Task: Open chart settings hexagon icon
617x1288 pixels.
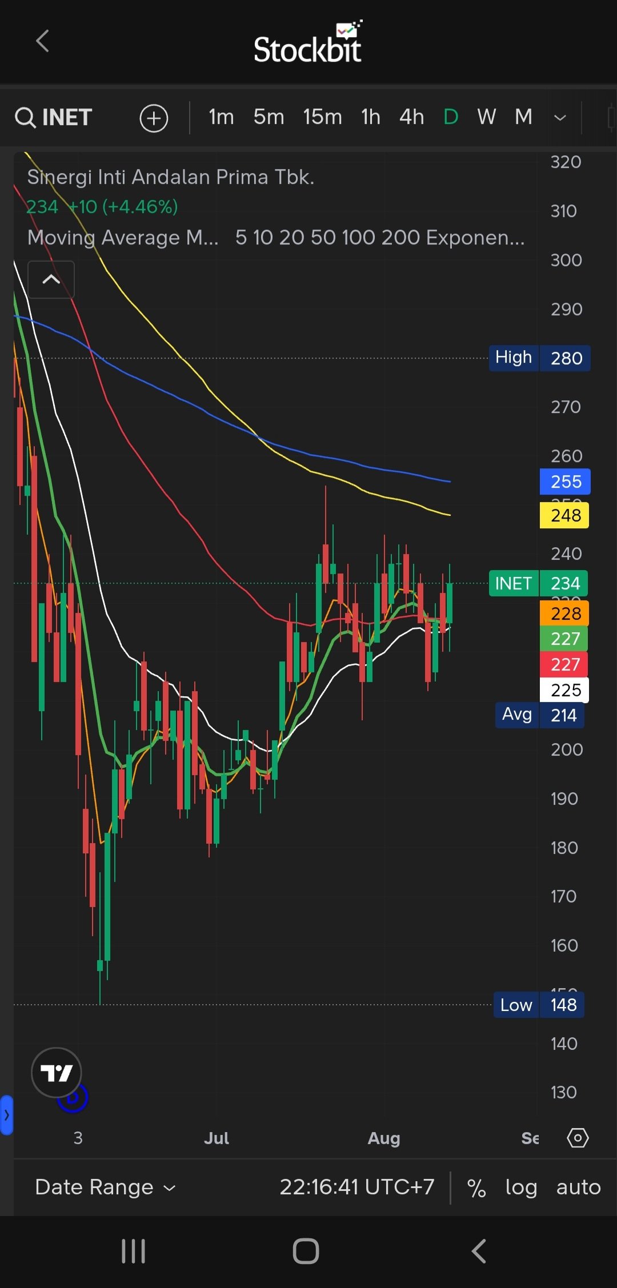Action: [x=578, y=1138]
